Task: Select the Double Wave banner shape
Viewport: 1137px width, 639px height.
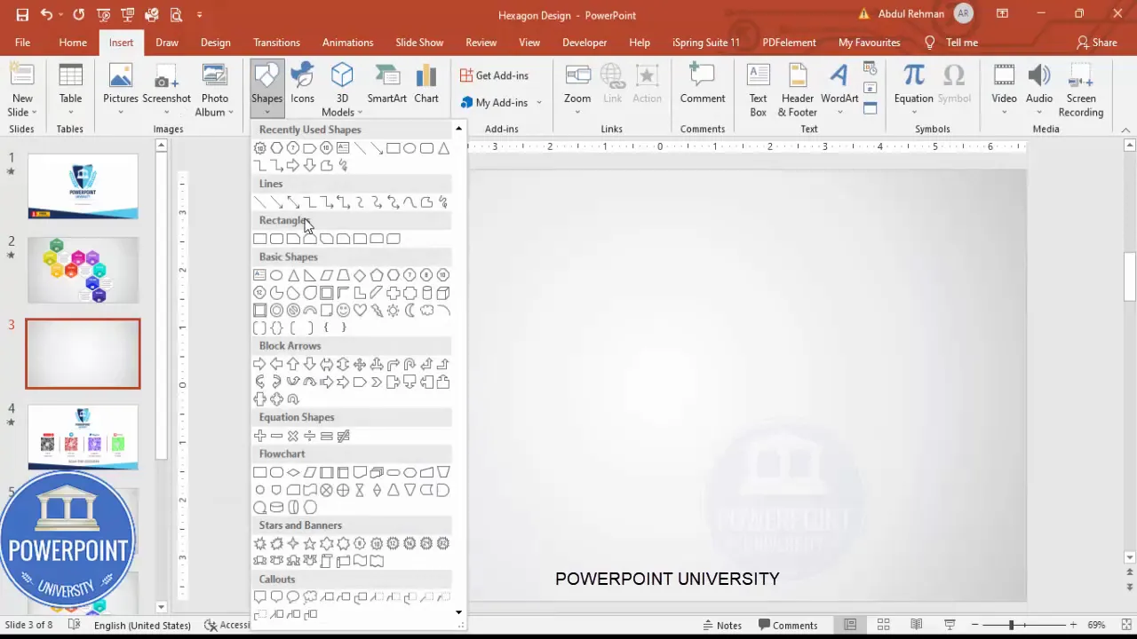Action: [x=377, y=561]
